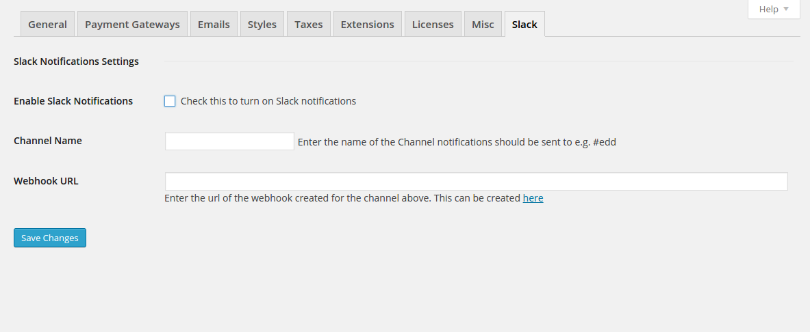Focus the Channel Name input field
Viewport: 810px width, 332px height.
[x=229, y=141]
